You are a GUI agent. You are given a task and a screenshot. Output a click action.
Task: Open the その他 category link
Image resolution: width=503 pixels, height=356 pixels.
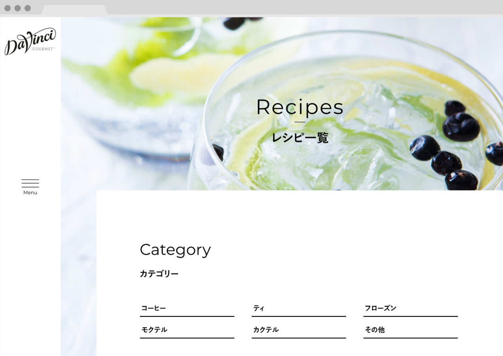click(x=410, y=330)
